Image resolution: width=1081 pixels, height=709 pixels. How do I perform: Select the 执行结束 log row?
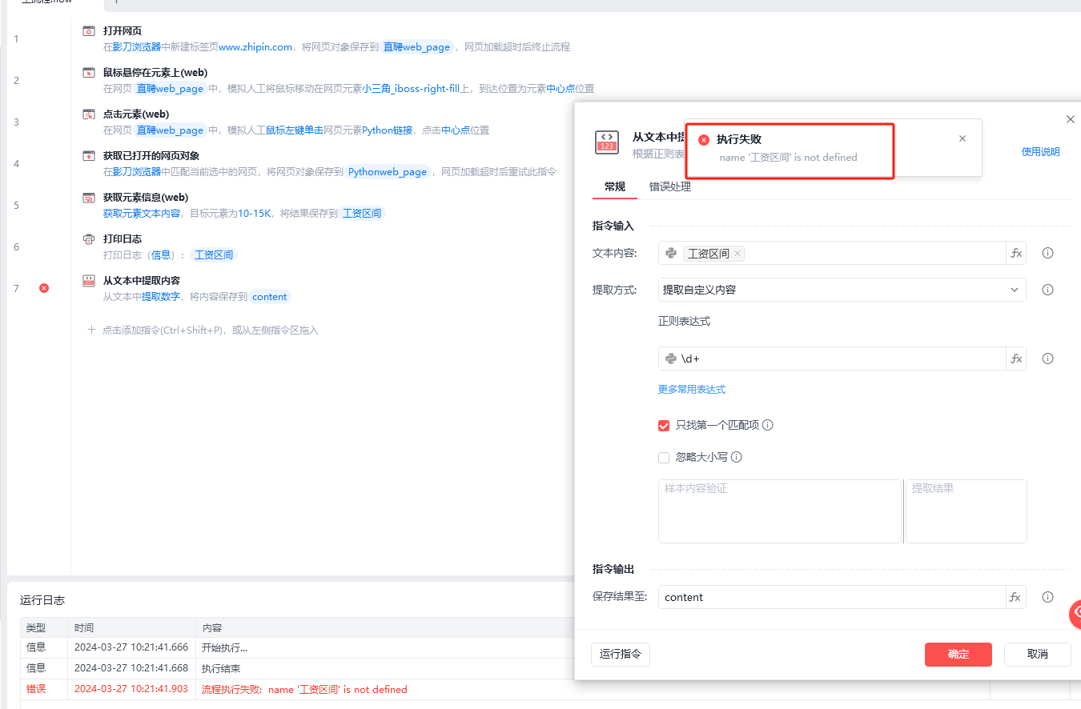pyautogui.click(x=297, y=668)
